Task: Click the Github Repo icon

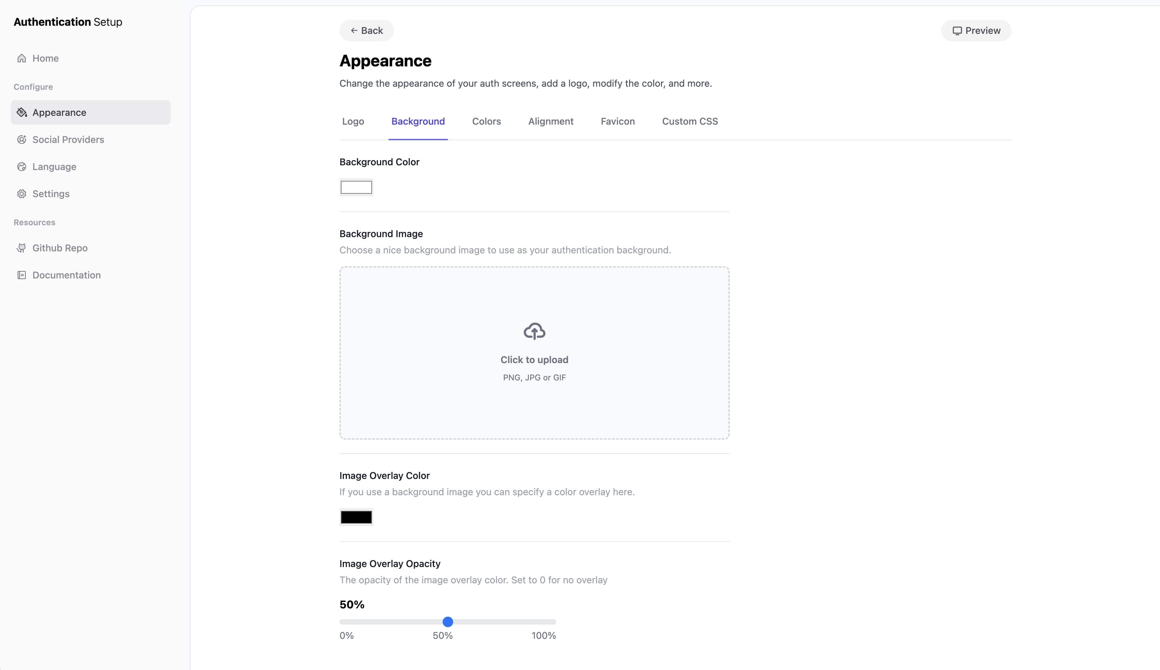Action: coord(22,248)
